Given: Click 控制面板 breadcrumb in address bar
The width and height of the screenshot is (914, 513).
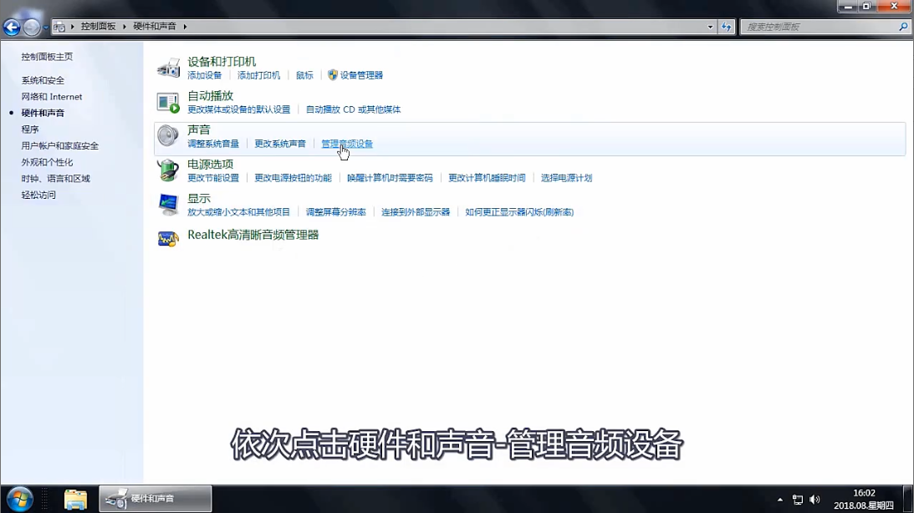Looking at the screenshot, I should pyautogui.click(x=98, y=26).
